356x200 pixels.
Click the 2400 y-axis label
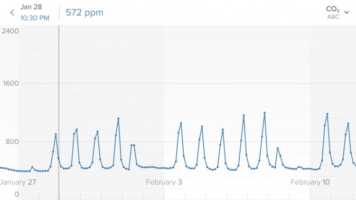coord(10,31)
